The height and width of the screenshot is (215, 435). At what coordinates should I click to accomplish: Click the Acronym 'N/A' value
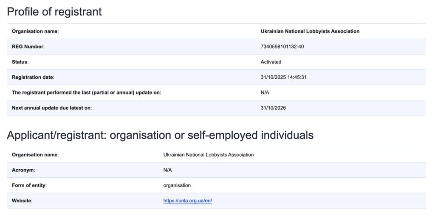pyautogui.click(x=167, y=170)
